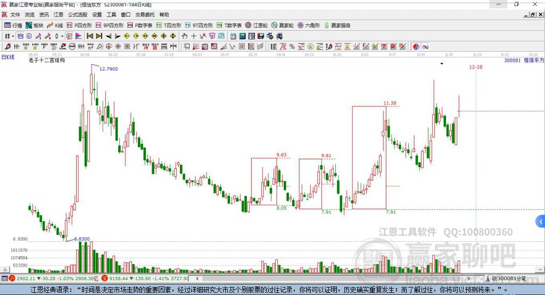Image resolution: width=545 pixels, height=295 pixels.
Task: Open the 交易委托 menu
Action: (x=145, y=14)
